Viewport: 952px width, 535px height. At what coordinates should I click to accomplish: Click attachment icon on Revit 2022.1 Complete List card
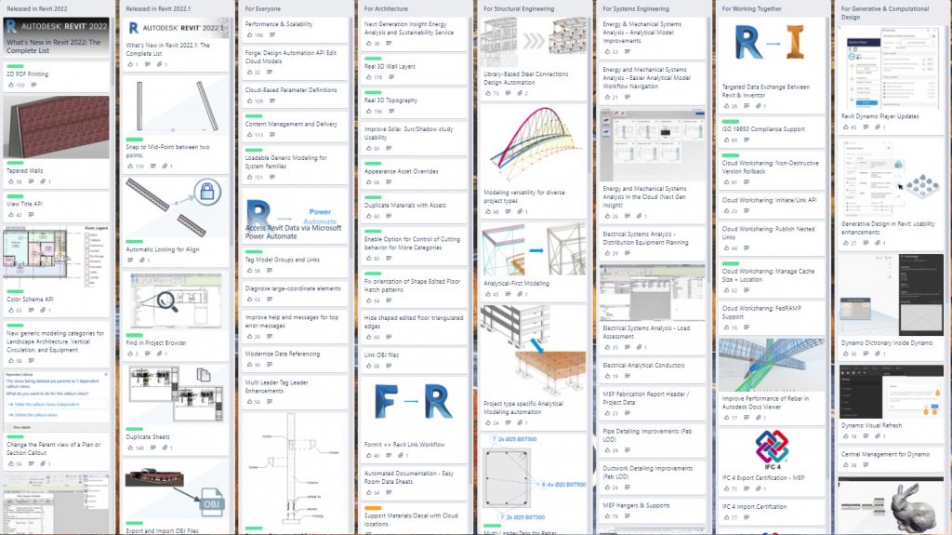tap(159, 64)
